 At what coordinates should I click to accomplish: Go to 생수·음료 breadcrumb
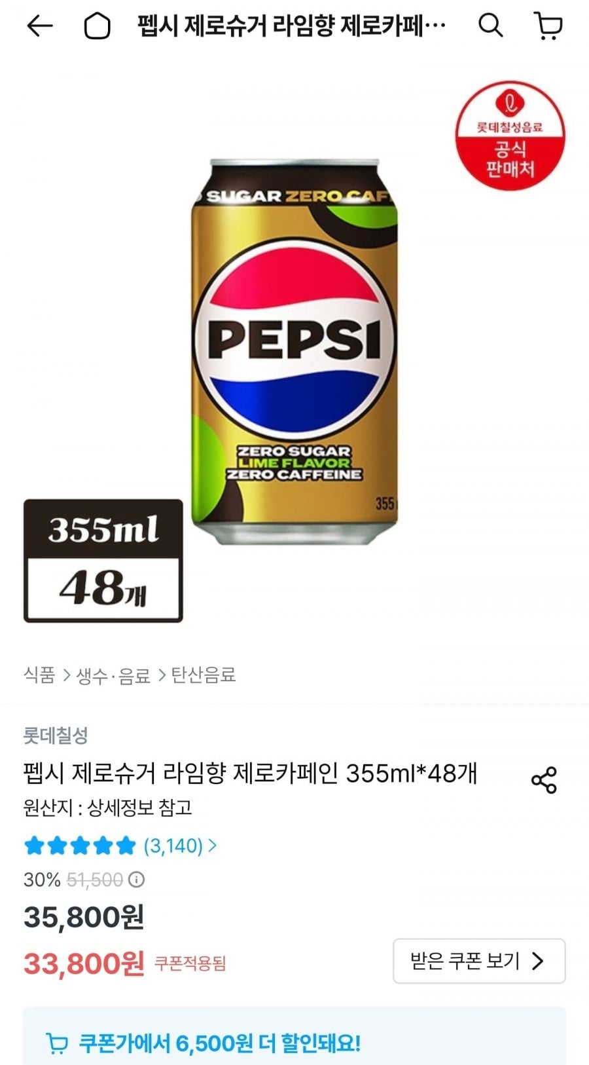[x=113, y=675]
